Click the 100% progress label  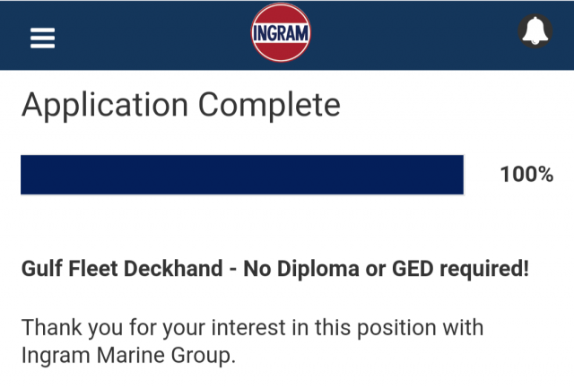[x=526, y=175]
